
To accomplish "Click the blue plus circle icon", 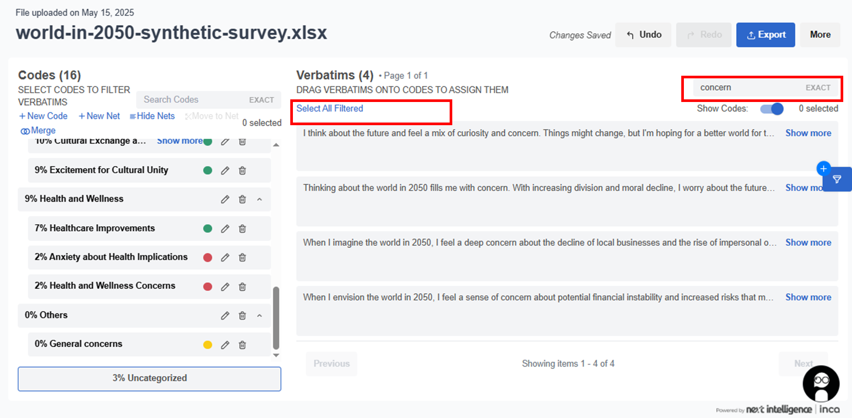I will pyautogui.click(x=823, y=169).
